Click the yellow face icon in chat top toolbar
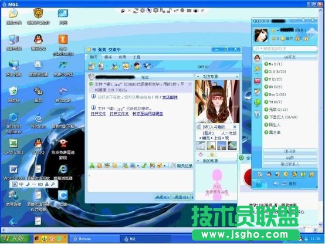This screenshot has width=325, height=244. (x=126, y=66)
